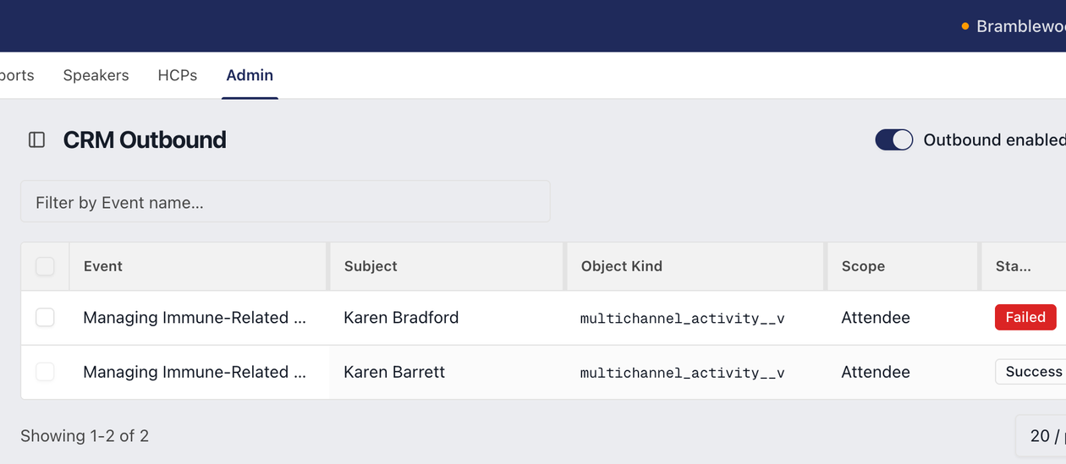Open the Speakers tab
Screen dimensions: 1066x464
pos(96,75)
